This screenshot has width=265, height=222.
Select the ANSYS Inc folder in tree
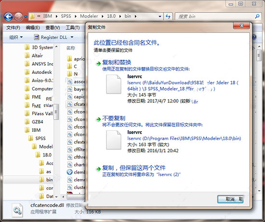[39, 64]
